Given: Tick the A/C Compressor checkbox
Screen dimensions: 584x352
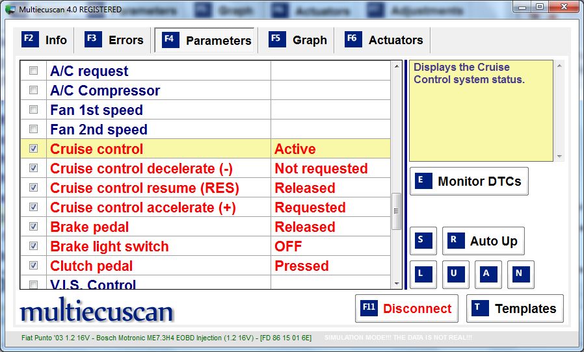Looking at the screenshot, I should pyautogui.click(x=34, y=90).
